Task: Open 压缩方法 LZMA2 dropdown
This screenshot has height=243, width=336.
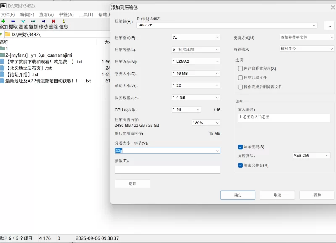Action: [217, 61]
